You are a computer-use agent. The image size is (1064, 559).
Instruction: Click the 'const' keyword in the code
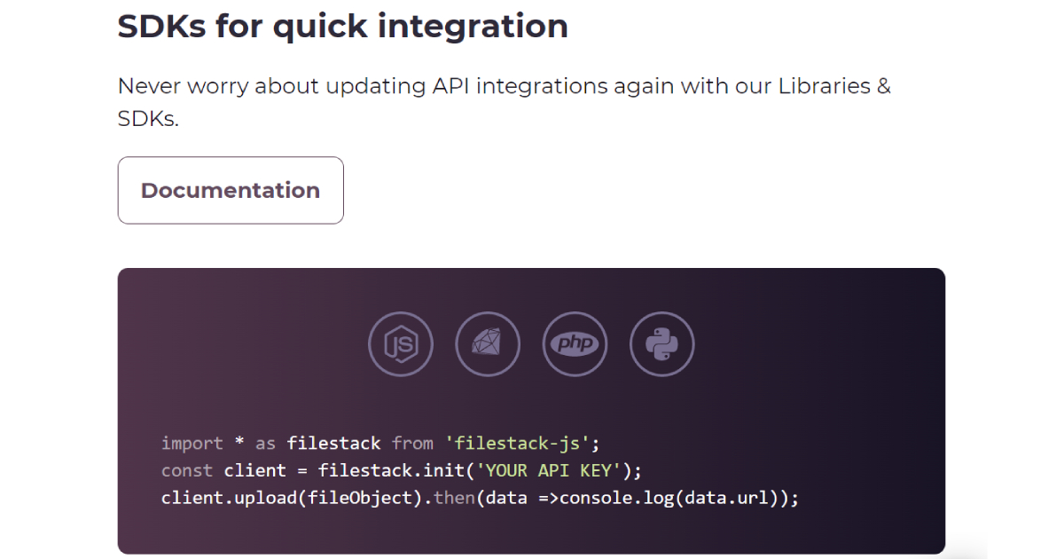[187, 470]
